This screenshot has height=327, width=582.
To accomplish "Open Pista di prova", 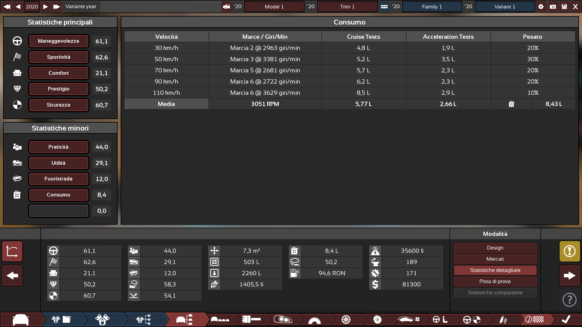I will pyautogui.click(x=495, y=281).
